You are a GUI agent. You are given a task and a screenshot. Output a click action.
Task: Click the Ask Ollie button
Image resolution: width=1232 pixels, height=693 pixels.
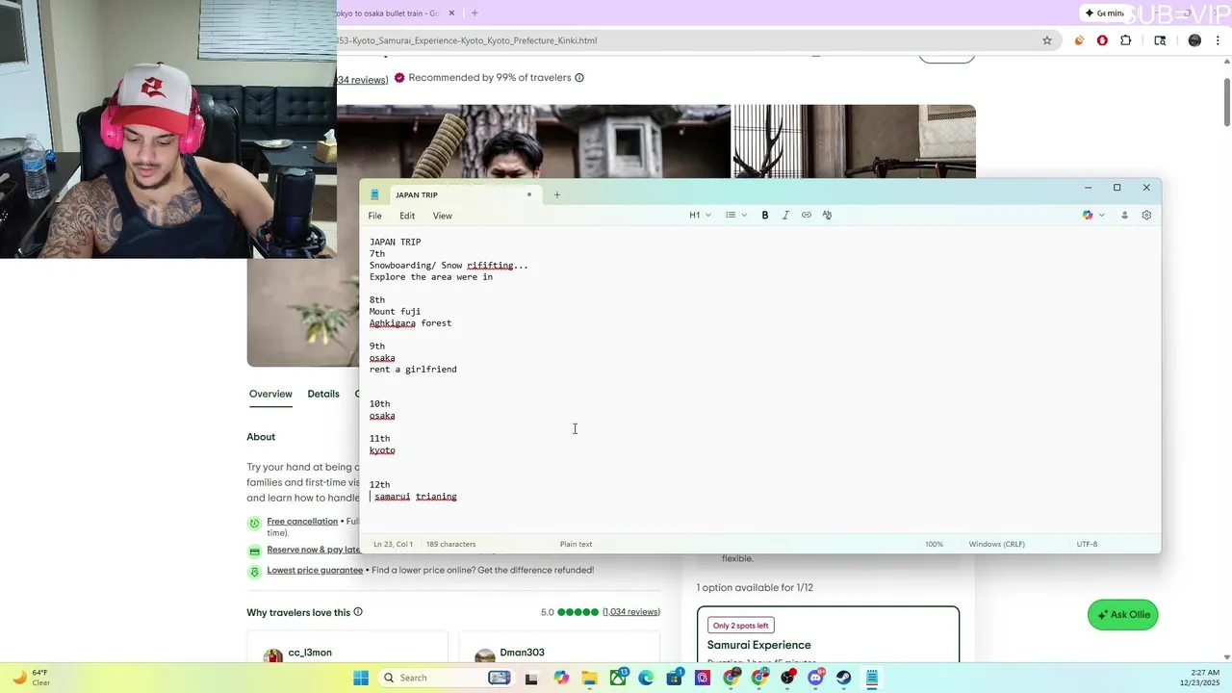1122,614
